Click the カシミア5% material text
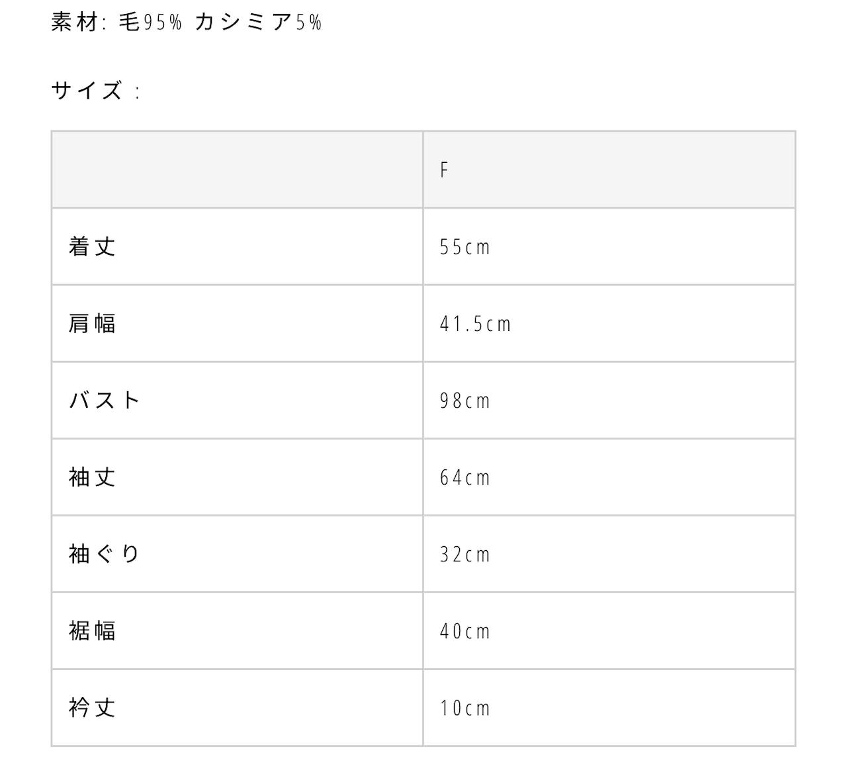The height and width of the screenshot is (766, 847). coord(258,23)
